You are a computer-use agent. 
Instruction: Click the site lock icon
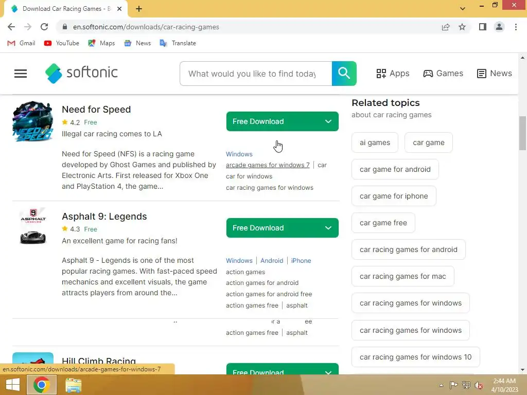click(x=65, y=27)
